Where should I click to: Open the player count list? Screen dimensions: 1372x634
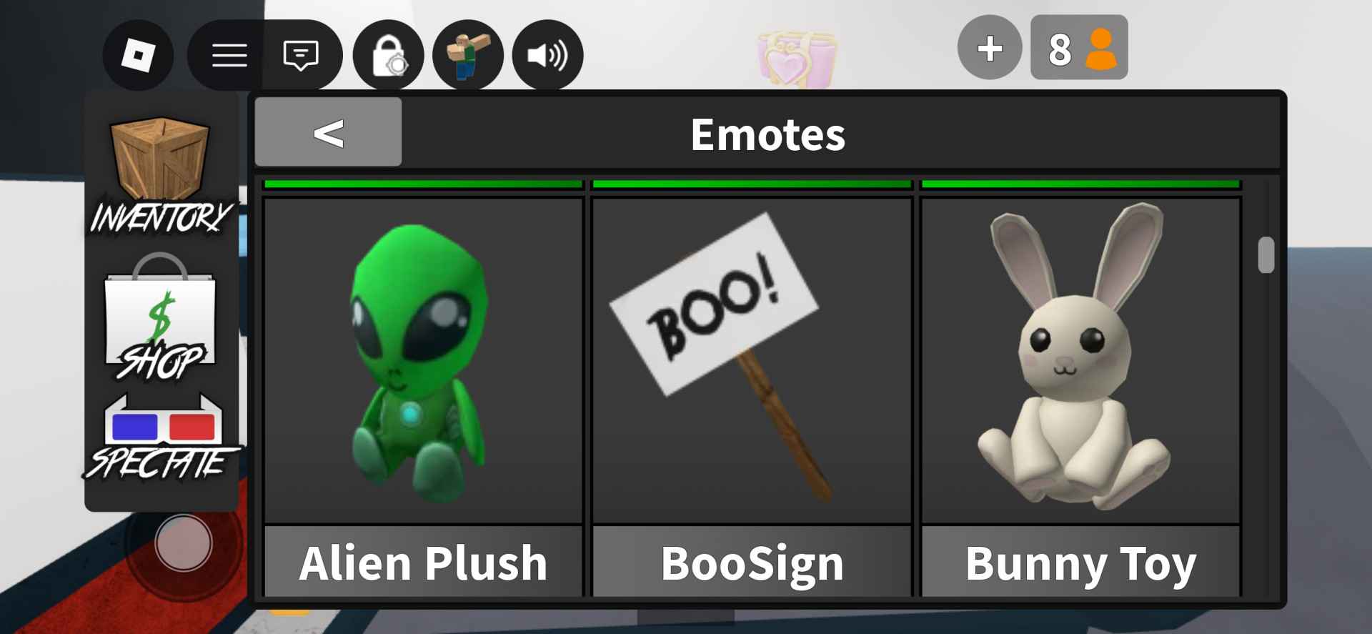(1079, 47)
